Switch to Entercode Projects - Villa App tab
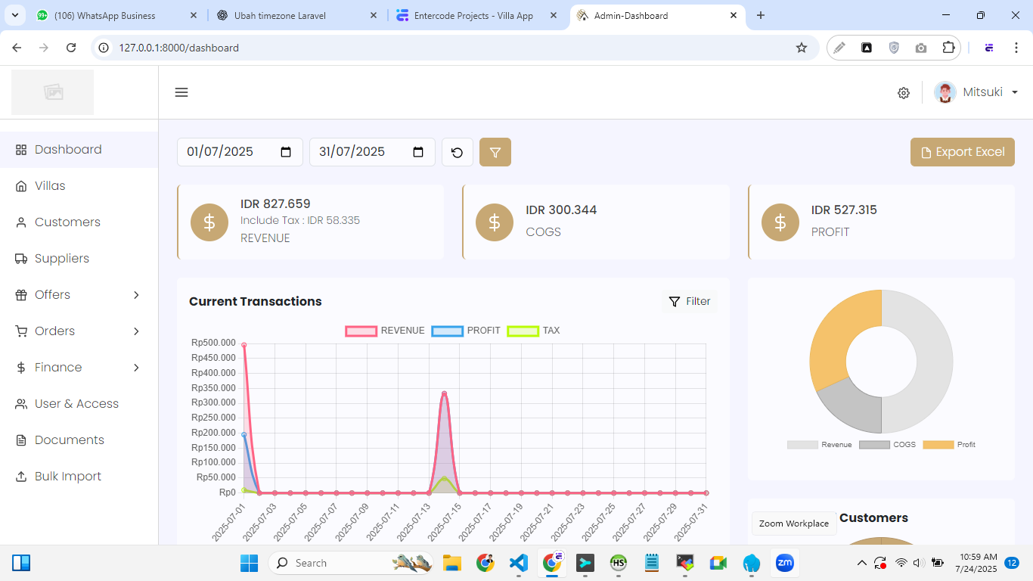The image size is (1033, 581). 478,15
